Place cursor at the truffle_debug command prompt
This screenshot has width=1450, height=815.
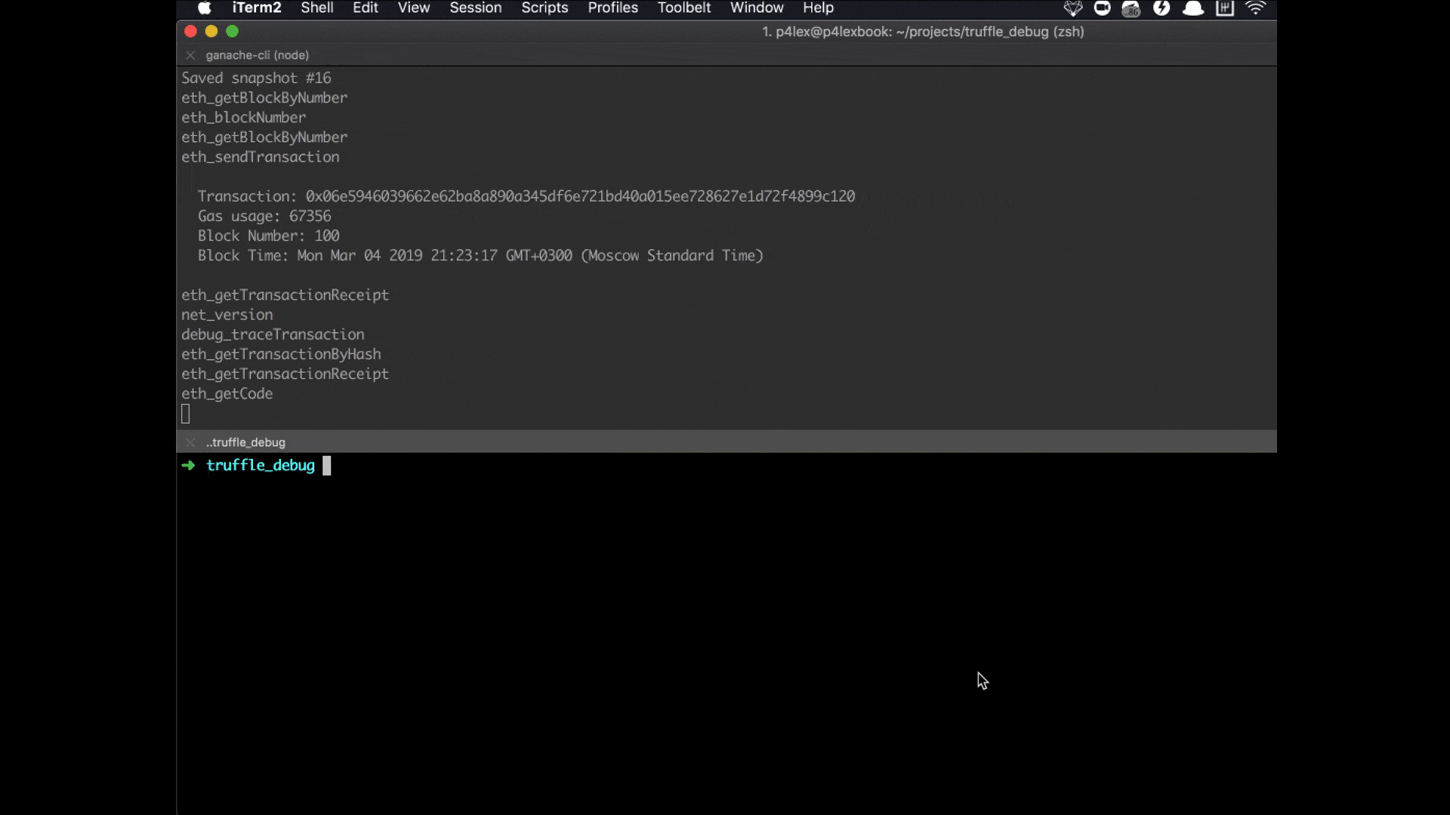[326, 466]
